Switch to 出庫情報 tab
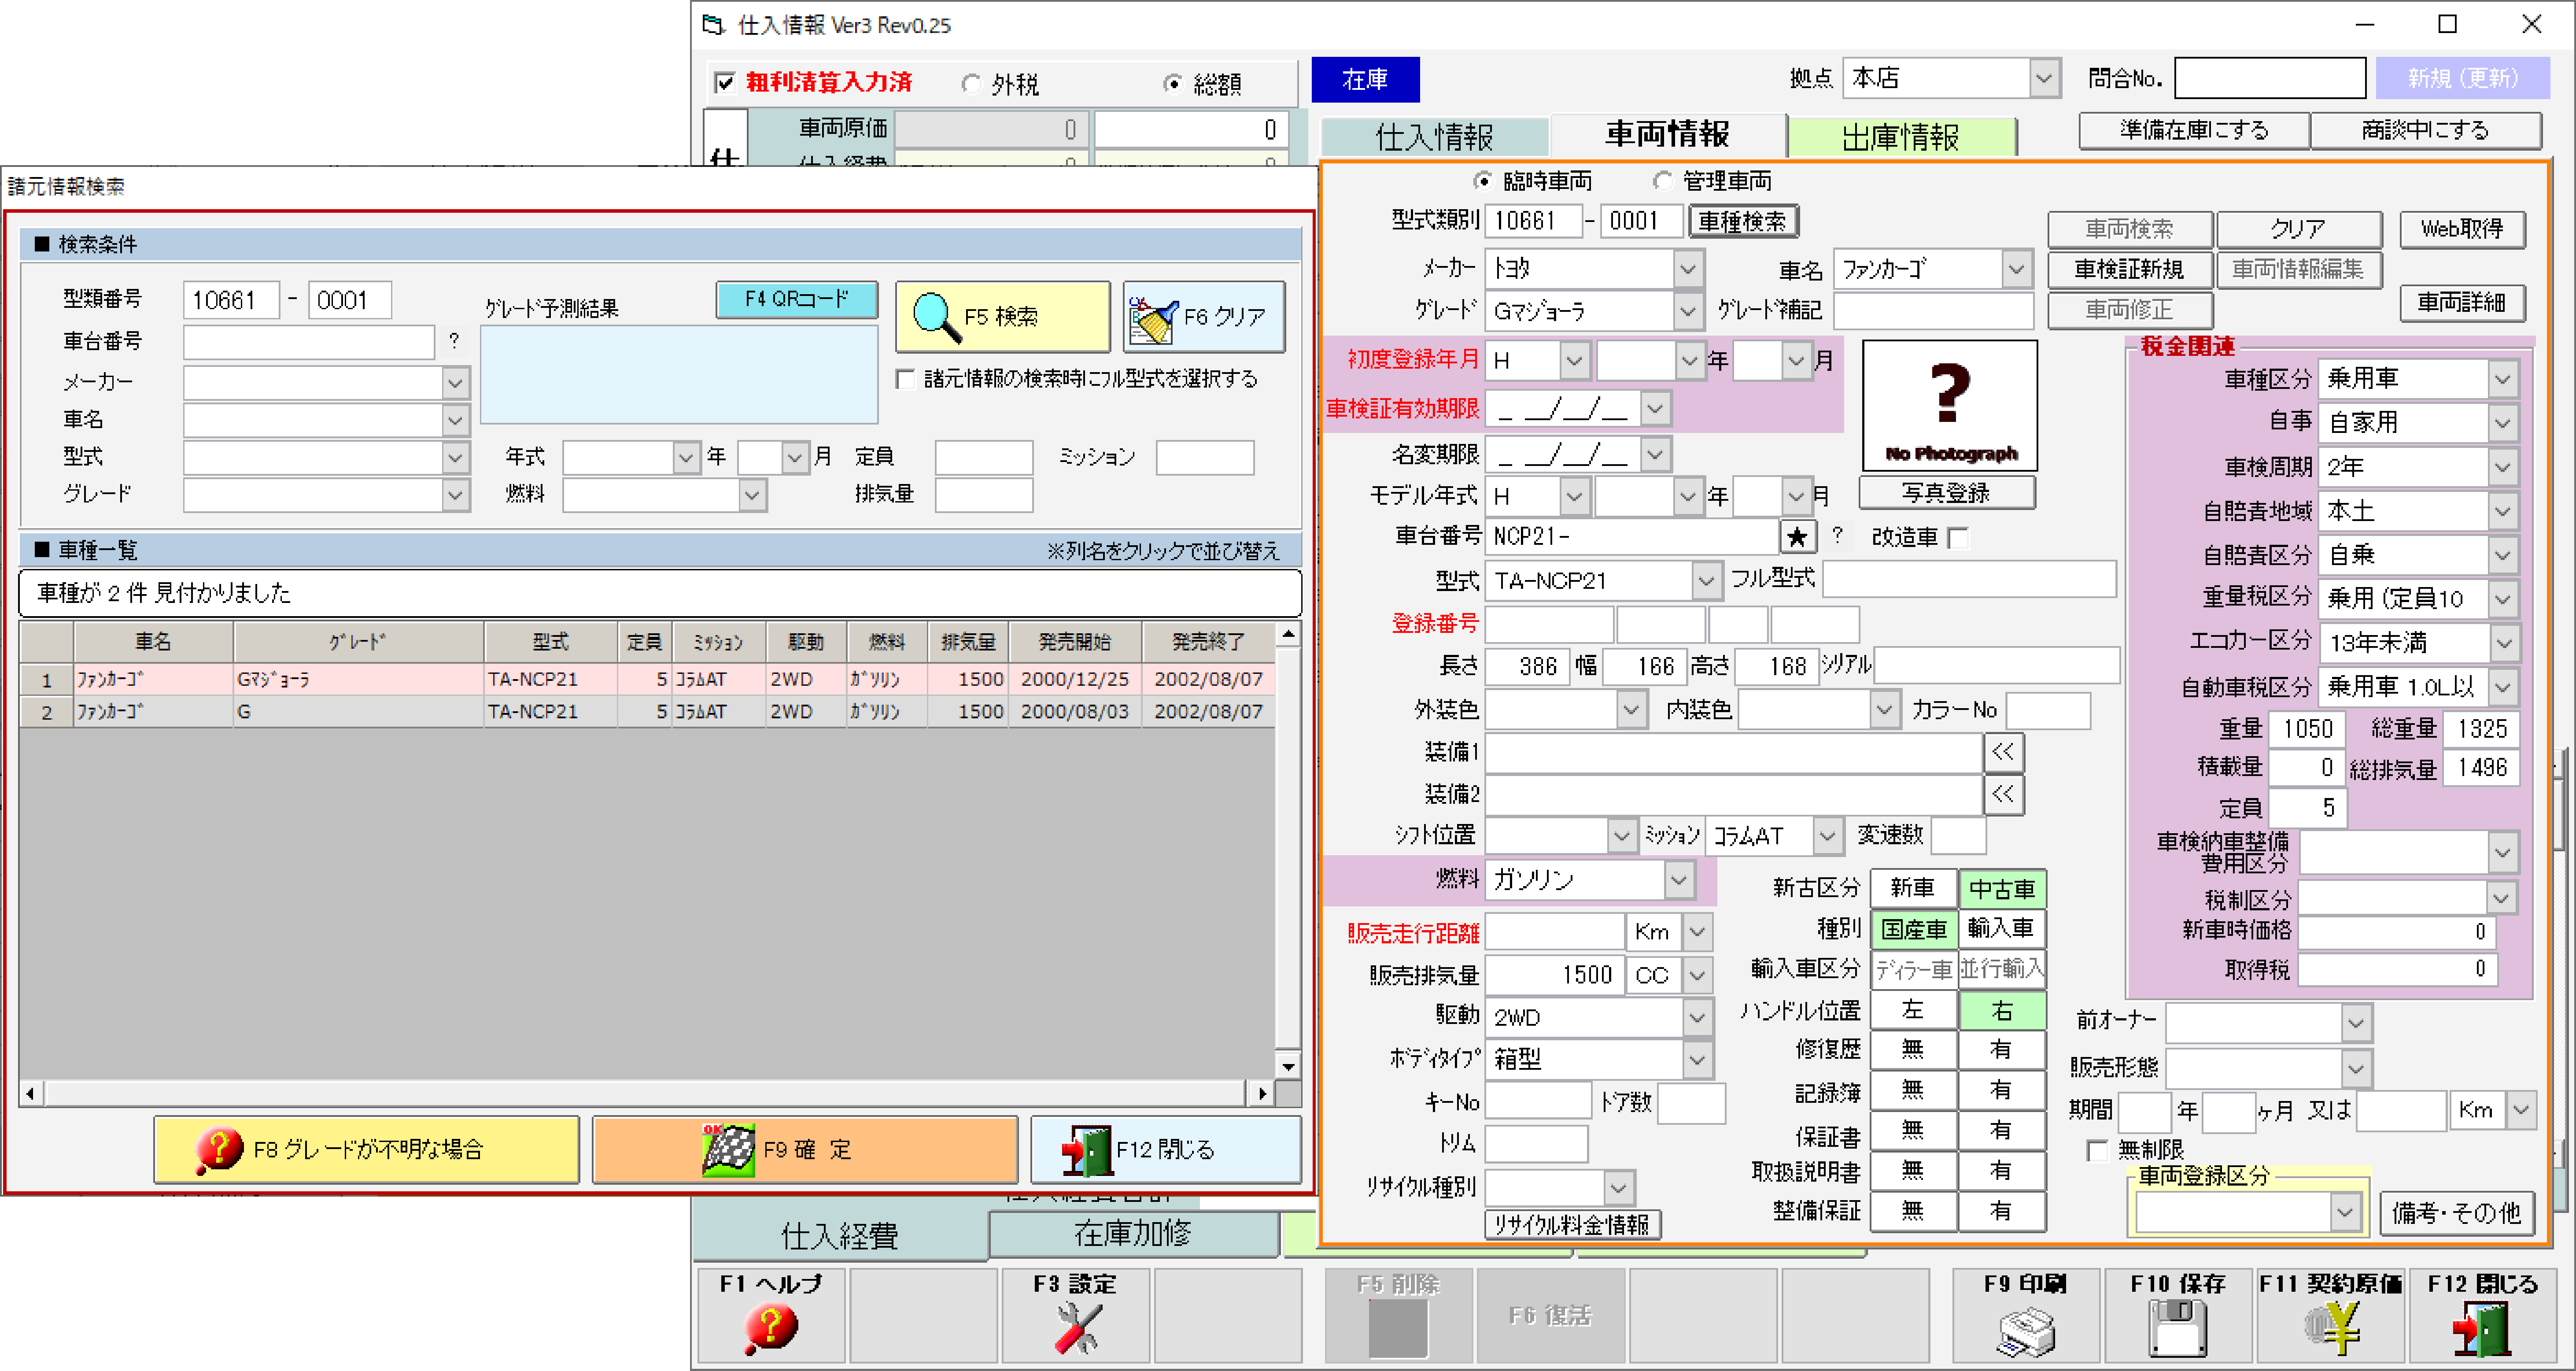2576x1371 pixels. click(1901, 137)
